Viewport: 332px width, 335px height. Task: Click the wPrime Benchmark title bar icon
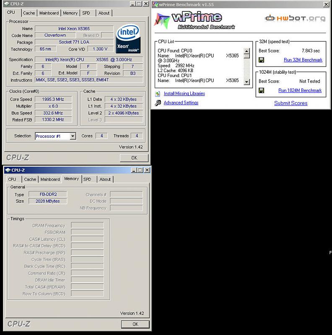155,5
